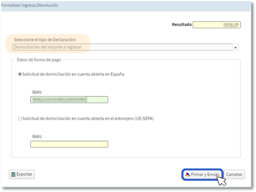The image size is (256, 192).
Task: Click the Exportar button
Action: [22, 174]
